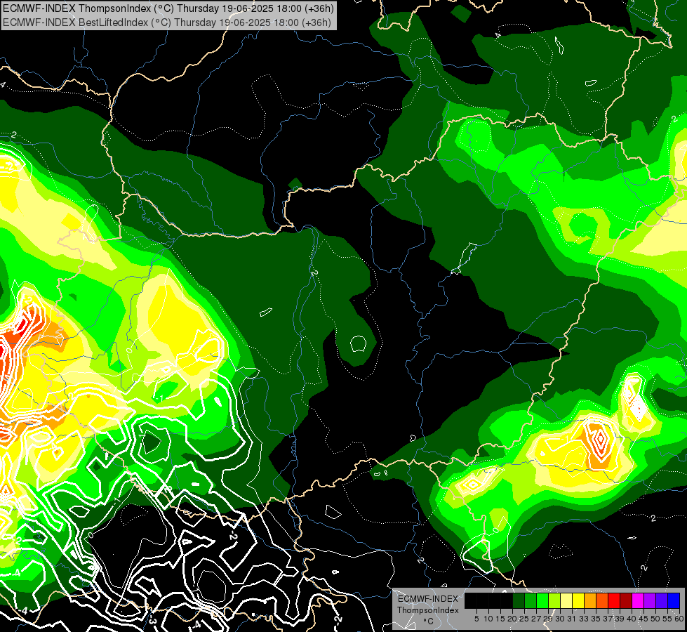Viewport: 687px width, 632px height.
Task: Click the legend tick value 39
Action: click(620, 619)
